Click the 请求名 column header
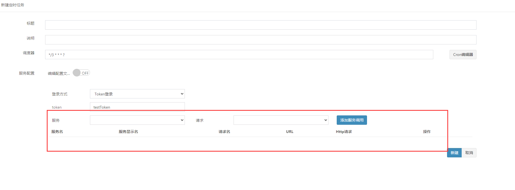515x190 pixels. click(224, 132)
